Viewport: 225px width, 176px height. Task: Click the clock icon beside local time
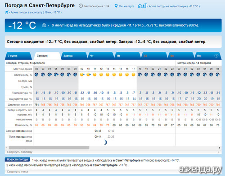(81, 6)
